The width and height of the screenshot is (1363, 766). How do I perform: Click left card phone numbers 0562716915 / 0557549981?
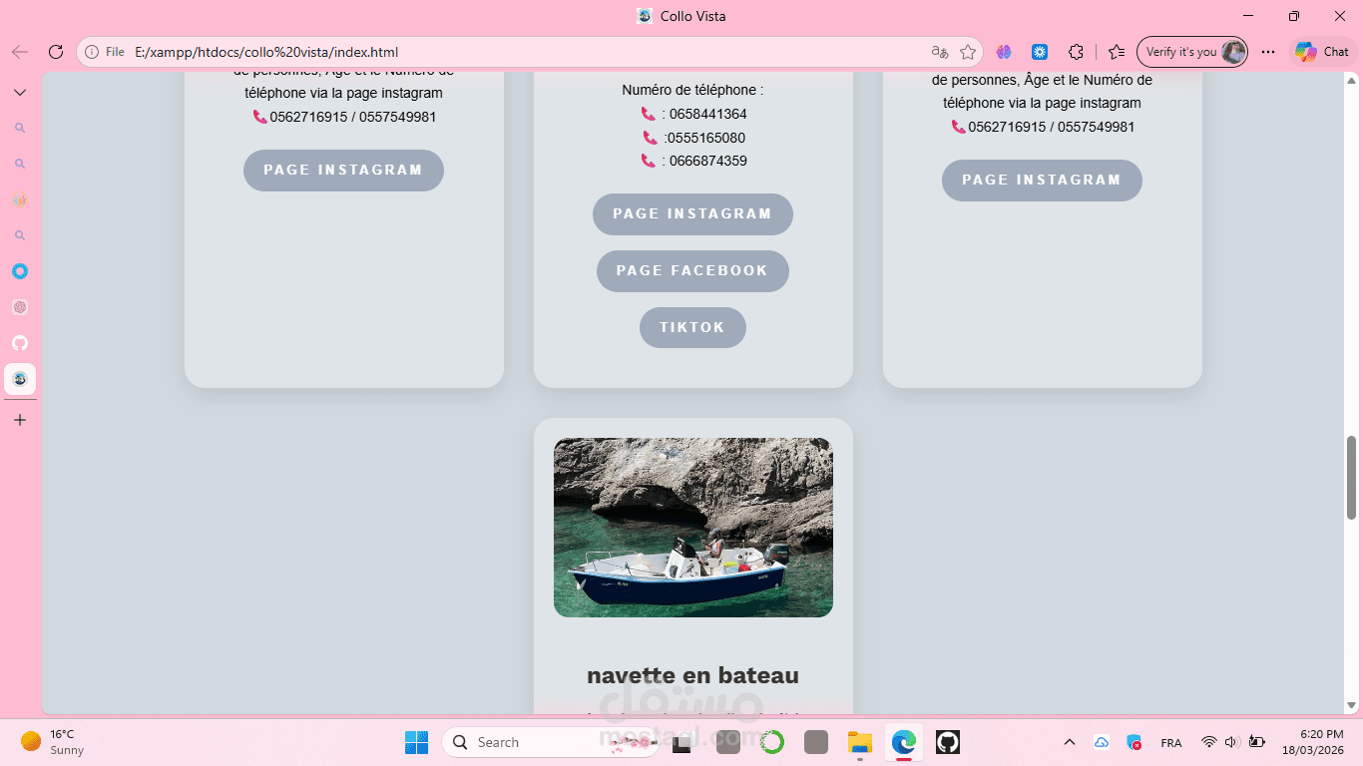pyautogui.click(x=353, y=117)
